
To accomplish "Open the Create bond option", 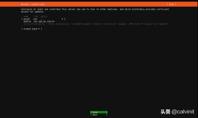I will [32, 29].
